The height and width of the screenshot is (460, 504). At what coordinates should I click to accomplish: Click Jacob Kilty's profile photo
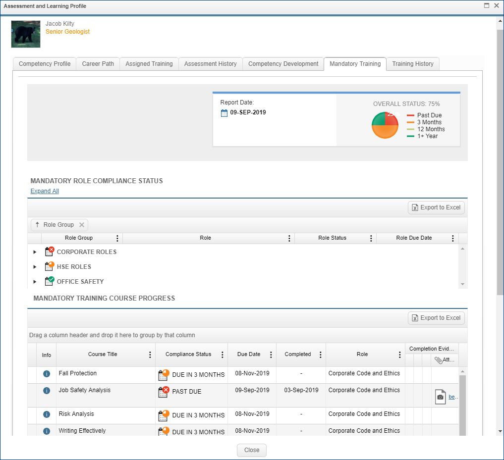coord(26,34)
